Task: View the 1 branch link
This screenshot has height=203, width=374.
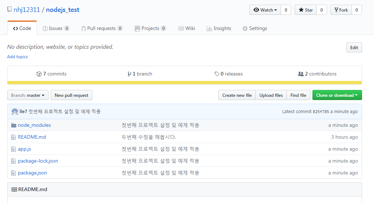Action: (140, 74)
